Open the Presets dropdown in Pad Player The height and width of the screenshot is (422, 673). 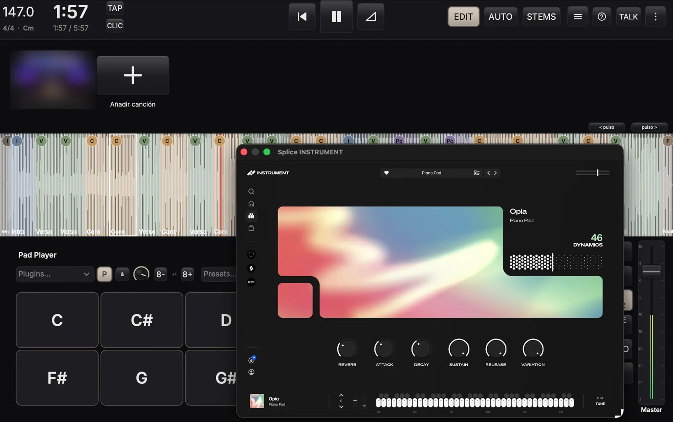[219, 274]
